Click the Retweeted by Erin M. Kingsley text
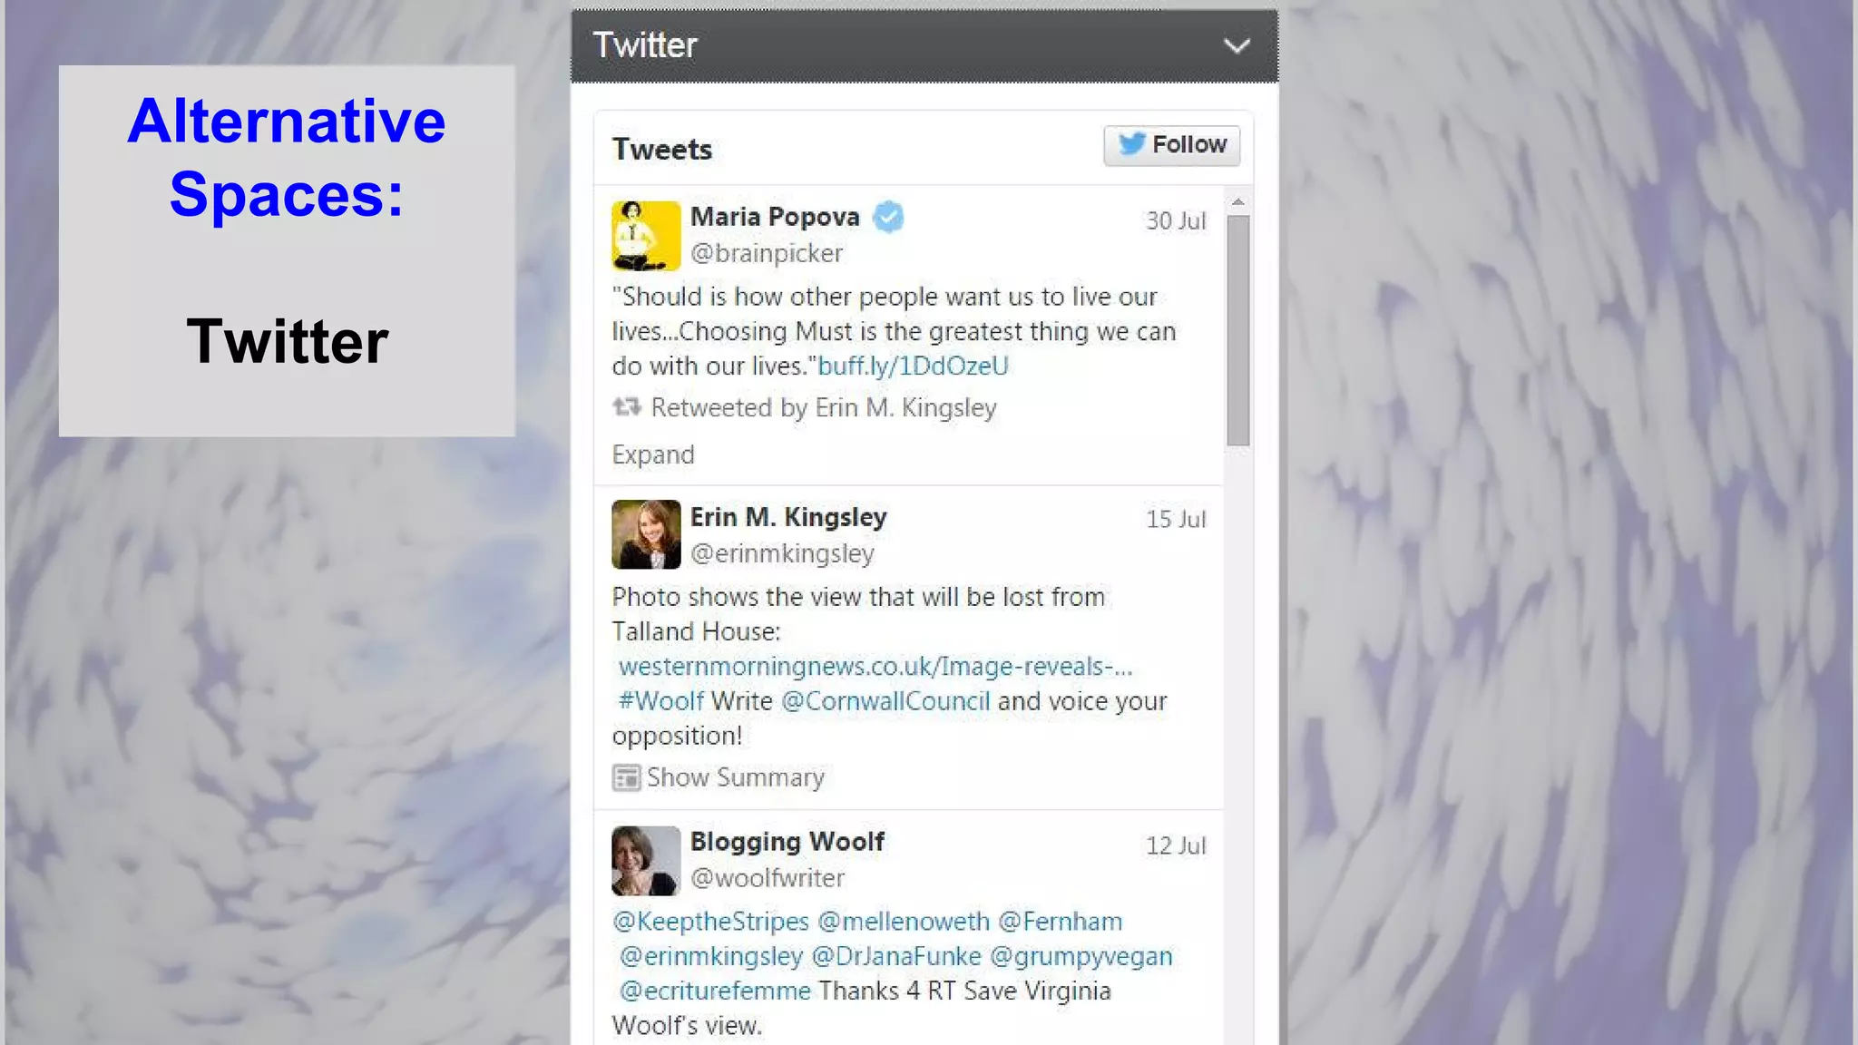This screenshot has height=1045, width=1858. (824, 408)
